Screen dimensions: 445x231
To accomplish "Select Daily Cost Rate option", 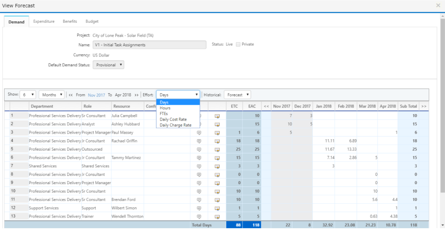I will pos(178,119).
